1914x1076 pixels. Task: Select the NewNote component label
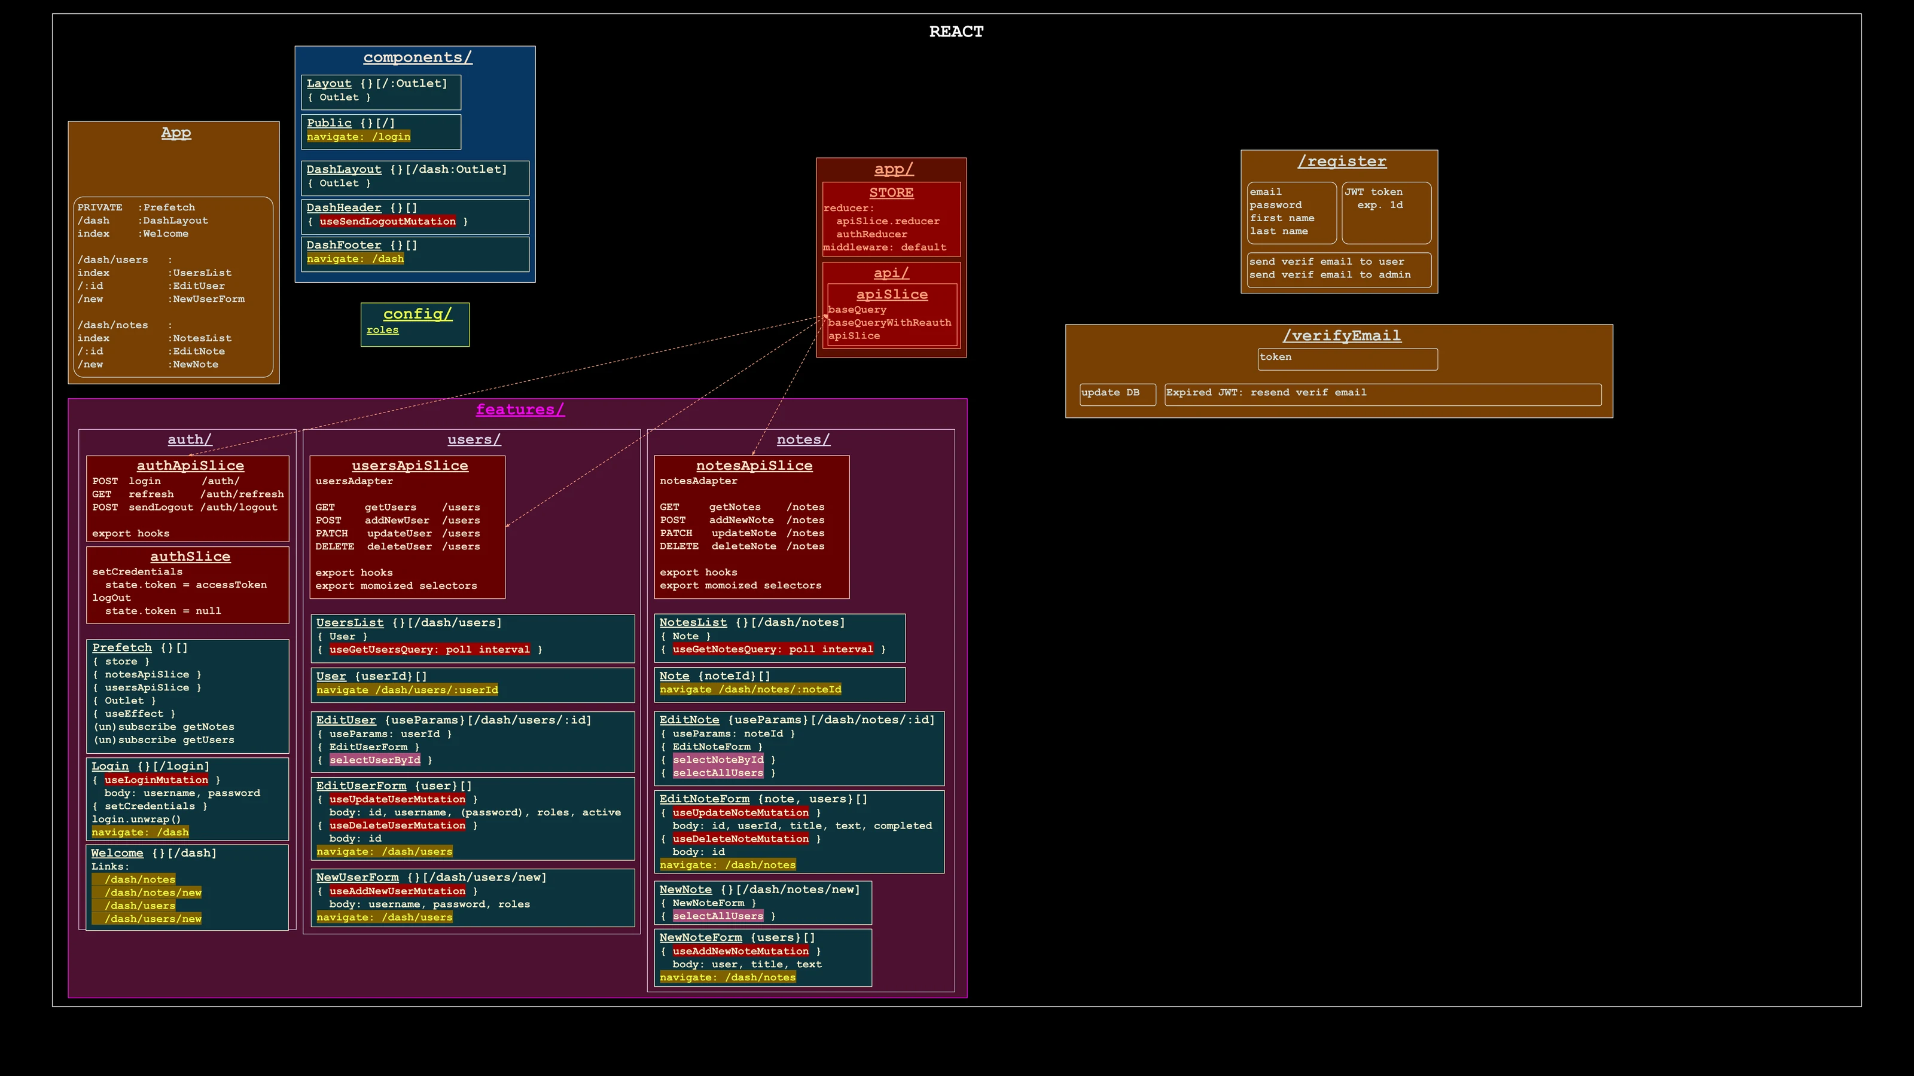point(685,889)
